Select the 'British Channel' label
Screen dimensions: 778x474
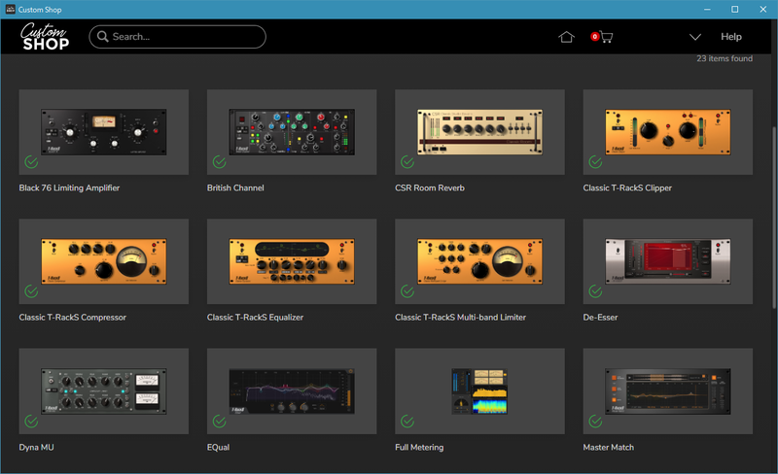[x=235, y=187]
